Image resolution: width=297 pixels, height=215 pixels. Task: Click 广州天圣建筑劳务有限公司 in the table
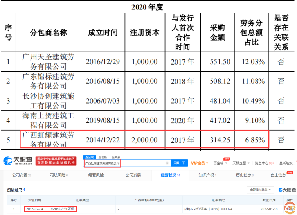(48, 61)
